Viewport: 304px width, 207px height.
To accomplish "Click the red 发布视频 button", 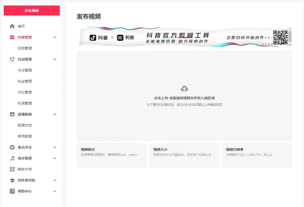I will [x=32, y=10].
